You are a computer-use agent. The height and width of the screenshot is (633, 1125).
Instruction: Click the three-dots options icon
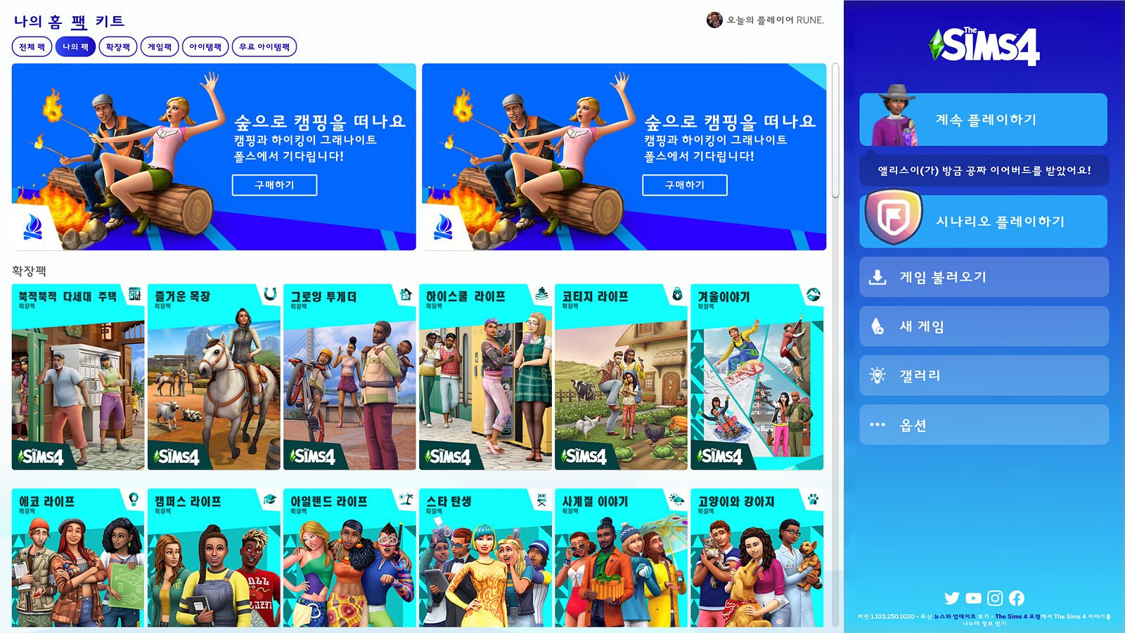877,424
